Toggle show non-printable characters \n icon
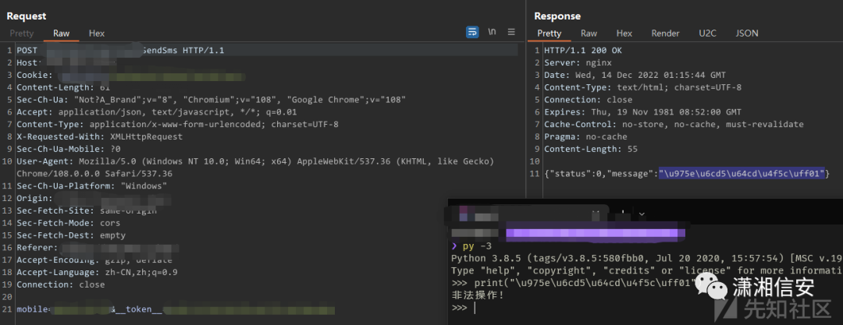Viewport: 843px width, 325px height. (492, 32)
